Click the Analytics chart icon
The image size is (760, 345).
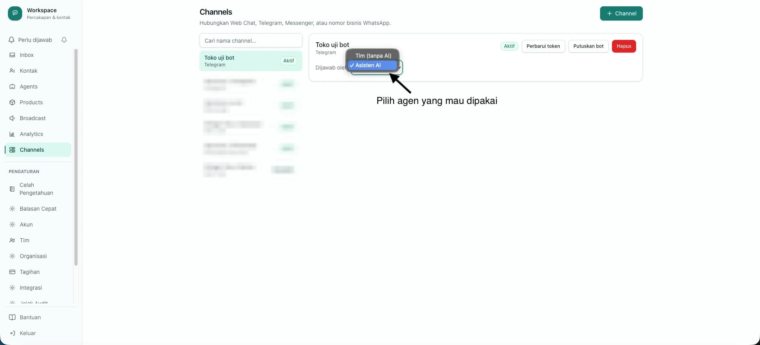click(x=12, y=134)
